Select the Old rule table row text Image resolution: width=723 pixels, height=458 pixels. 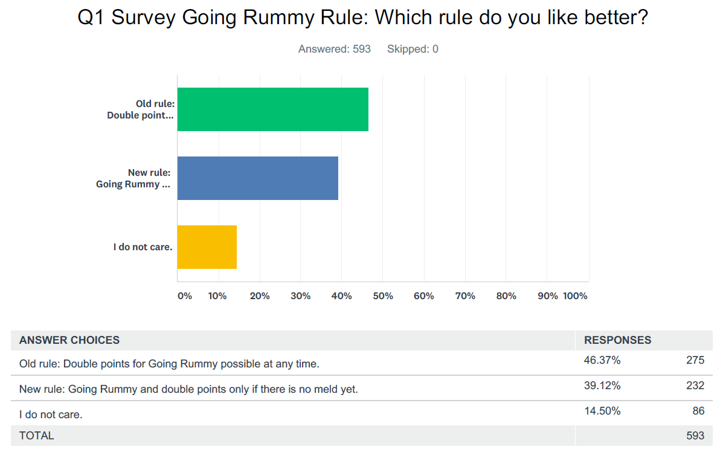[x=169, y=364]
